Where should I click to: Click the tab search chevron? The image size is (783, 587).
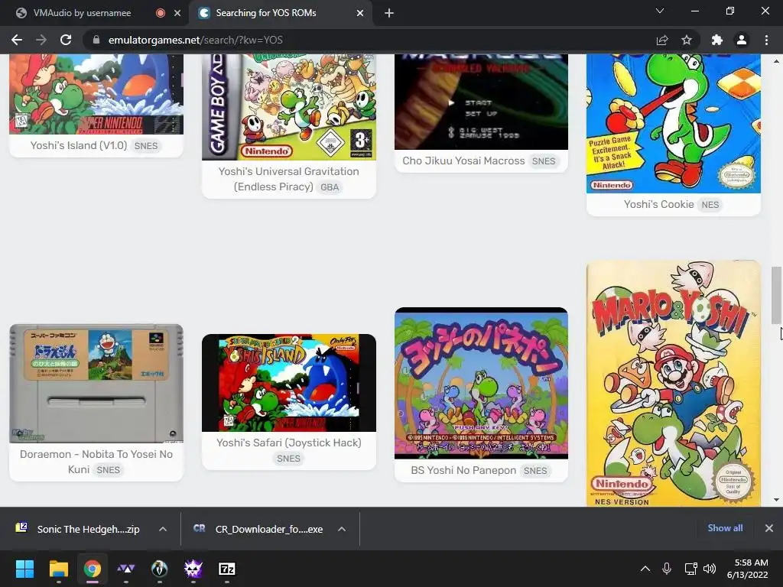click(660, 11)
